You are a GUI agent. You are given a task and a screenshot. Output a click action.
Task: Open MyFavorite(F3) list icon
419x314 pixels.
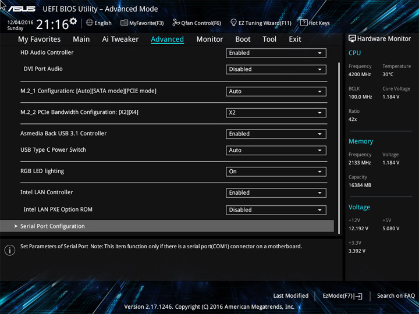(x=124, y=23)
